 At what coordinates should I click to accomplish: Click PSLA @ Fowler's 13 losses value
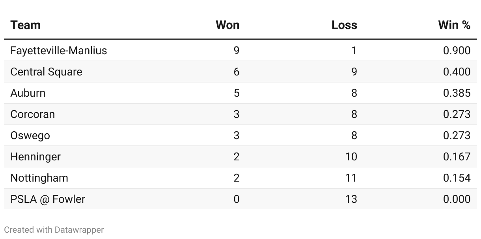coord(351,199)
